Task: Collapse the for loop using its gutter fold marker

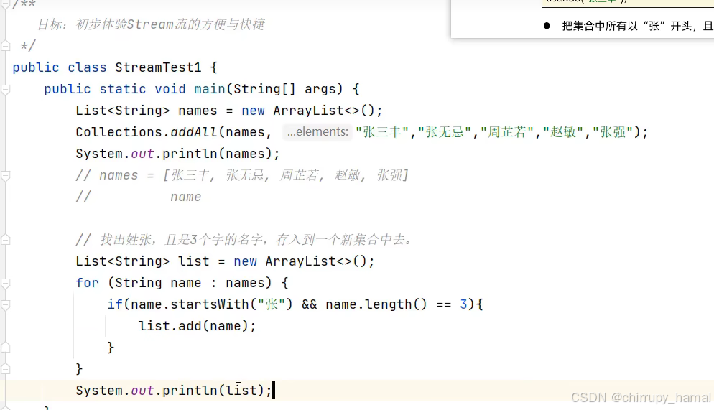Action: [x=6, y=284]
